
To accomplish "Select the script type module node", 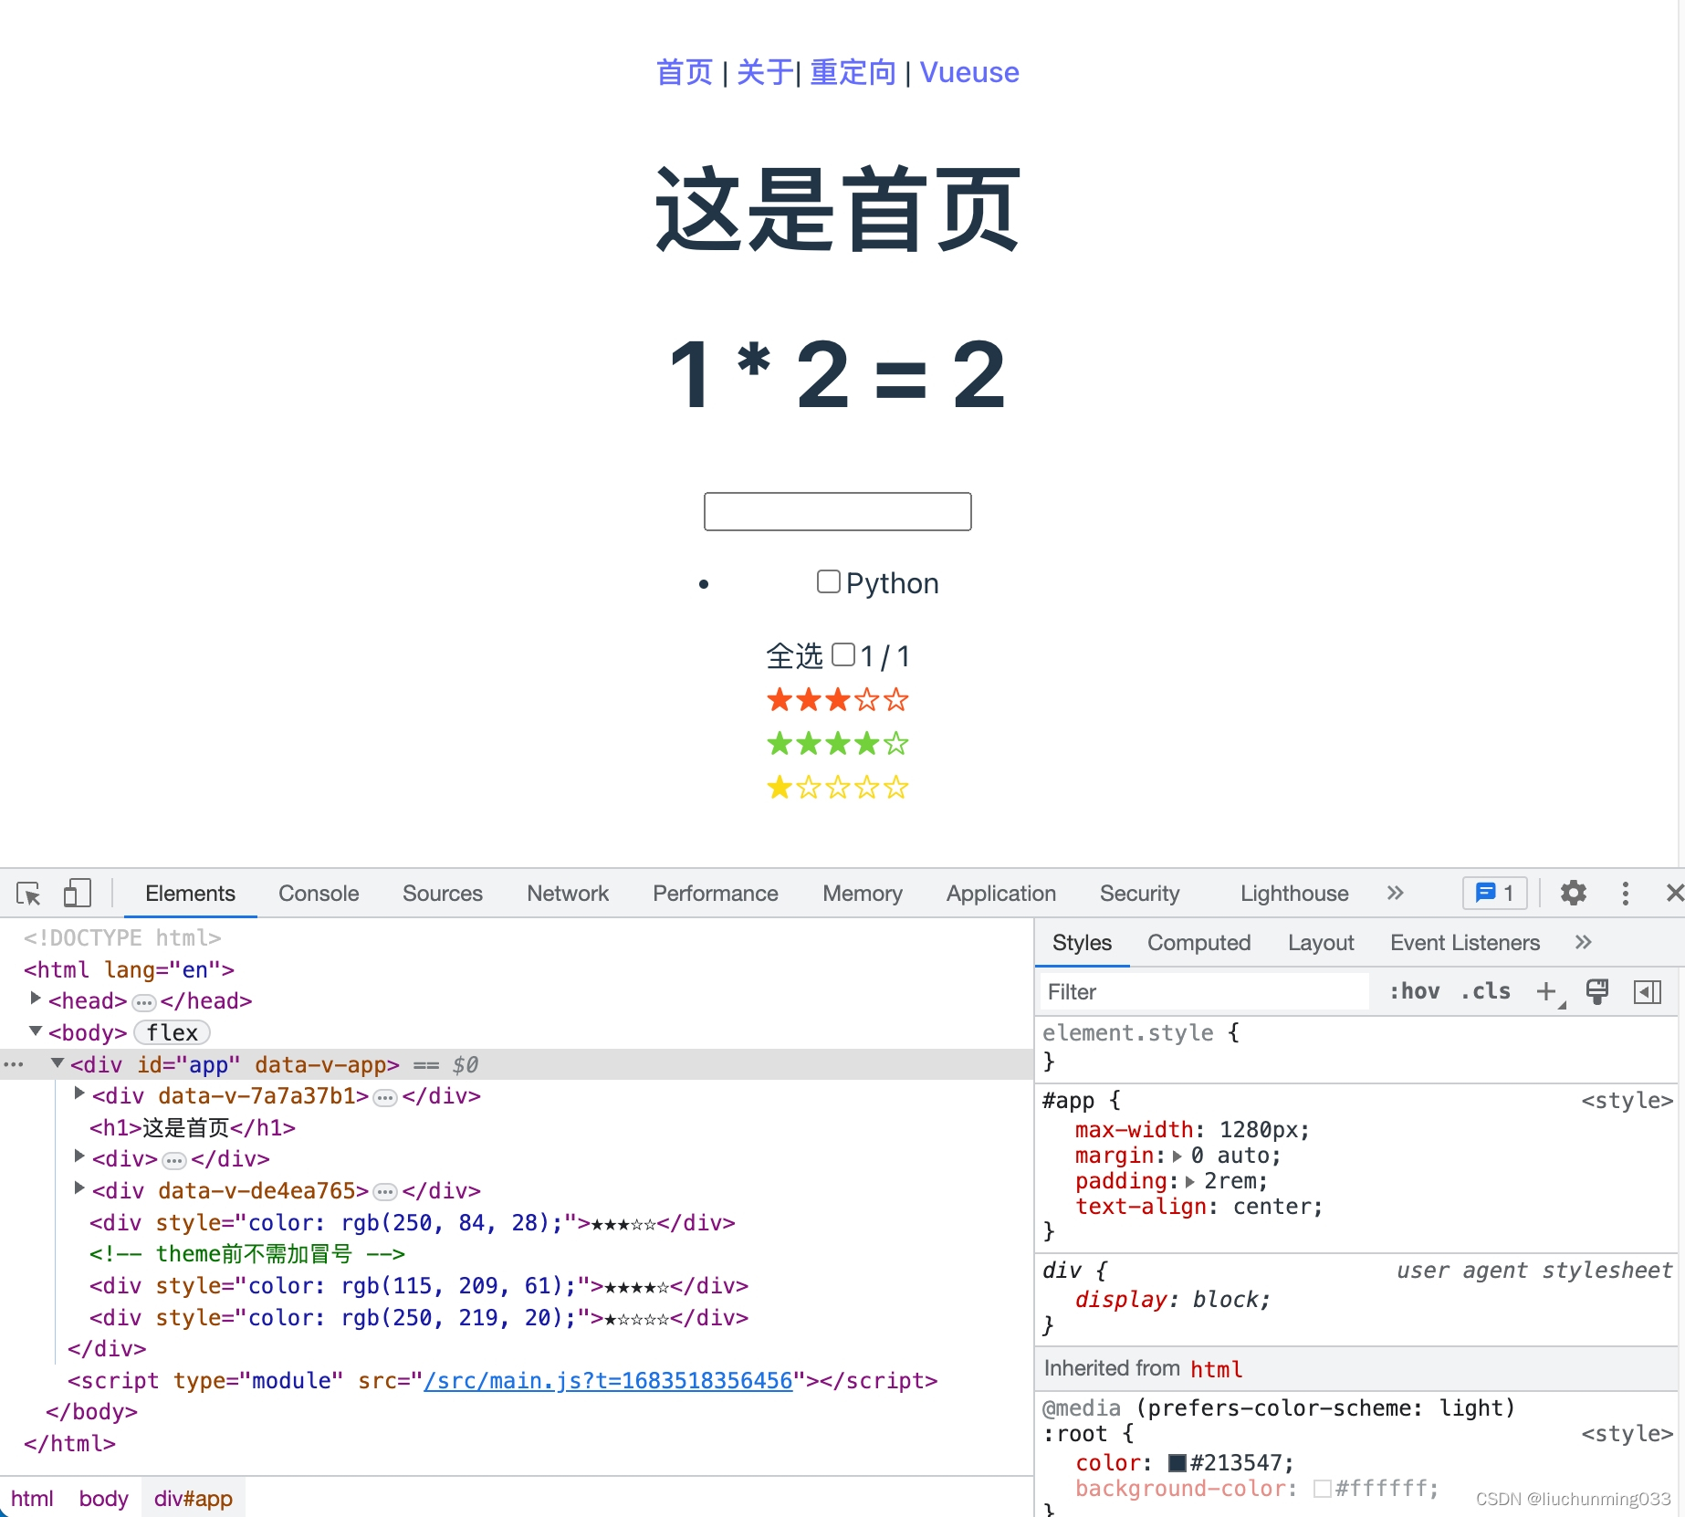I will click(x=503, y=1380).
